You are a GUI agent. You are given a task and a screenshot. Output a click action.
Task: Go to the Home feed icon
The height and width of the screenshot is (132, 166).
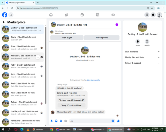(x=51, y=15)
